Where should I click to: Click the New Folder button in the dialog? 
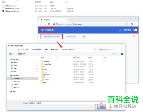point(21,54)
